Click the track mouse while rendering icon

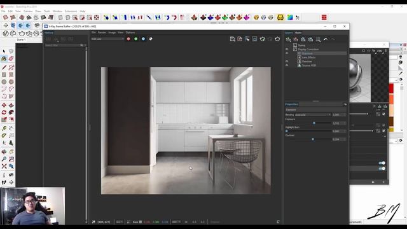[x=247, y=39]
